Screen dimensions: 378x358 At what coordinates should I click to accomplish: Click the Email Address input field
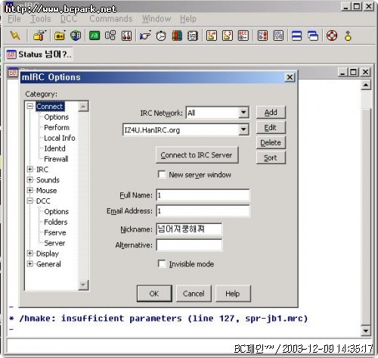tap(203, 211)
